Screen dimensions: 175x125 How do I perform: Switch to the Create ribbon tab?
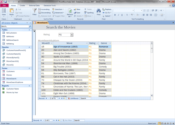23,5
